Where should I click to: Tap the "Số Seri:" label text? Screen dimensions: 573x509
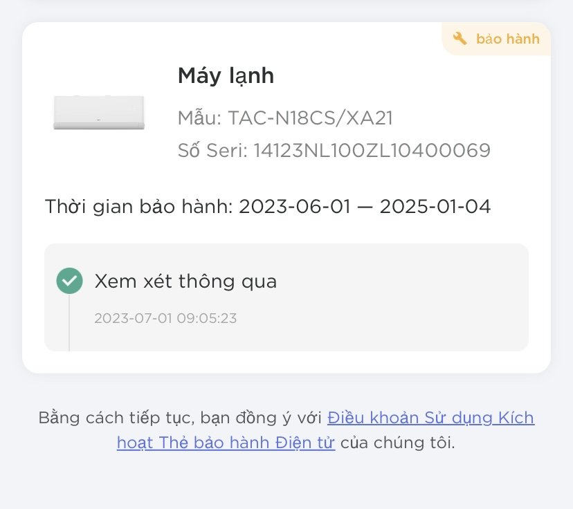(213, 151)
